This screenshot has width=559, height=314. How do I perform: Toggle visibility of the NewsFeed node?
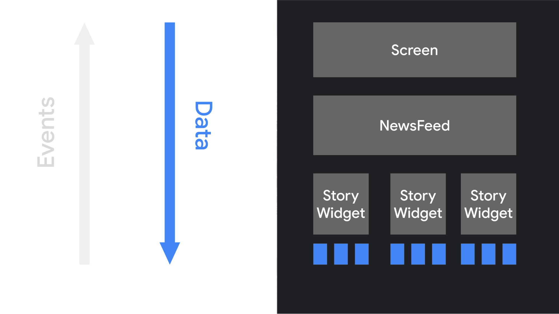pyautogui.click(x=414, y=126)
